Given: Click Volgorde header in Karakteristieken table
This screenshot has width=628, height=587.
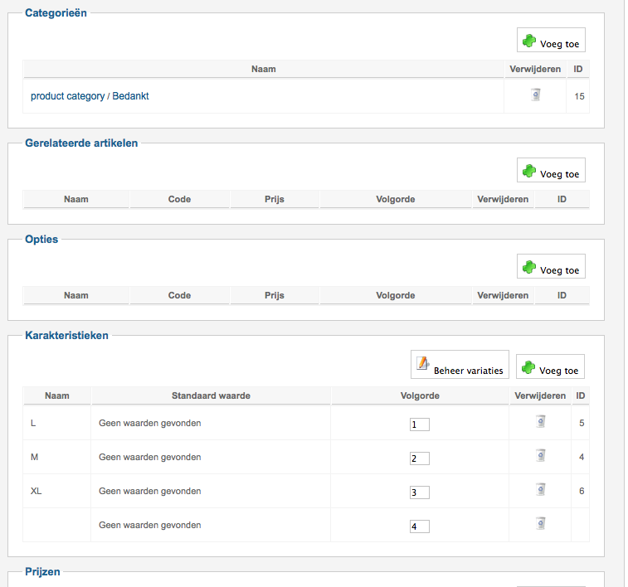Looking at the screenshot, I should (x=420, y=395).
